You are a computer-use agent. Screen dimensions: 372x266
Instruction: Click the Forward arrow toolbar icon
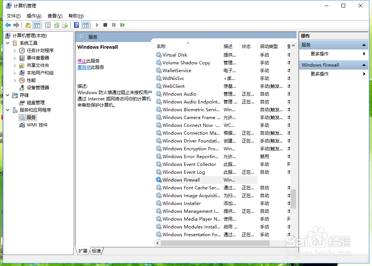coord(16,25)
